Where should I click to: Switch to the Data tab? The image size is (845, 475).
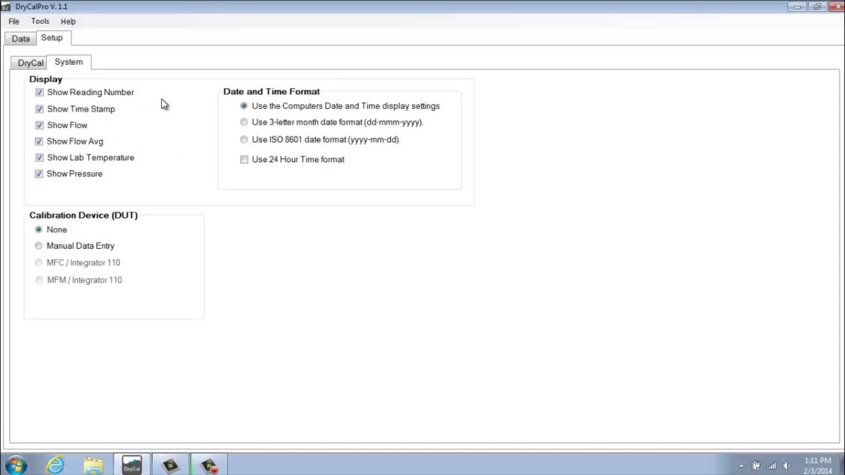coord(20,38)
